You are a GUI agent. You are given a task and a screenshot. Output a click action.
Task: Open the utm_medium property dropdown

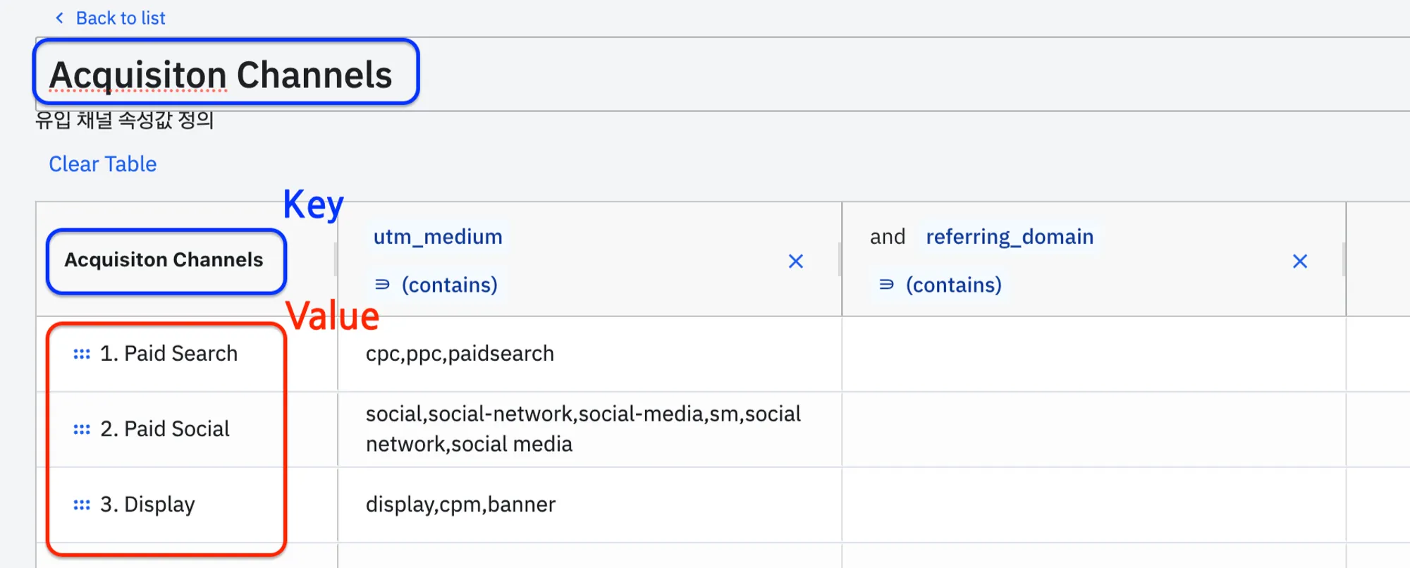[438, 237]
